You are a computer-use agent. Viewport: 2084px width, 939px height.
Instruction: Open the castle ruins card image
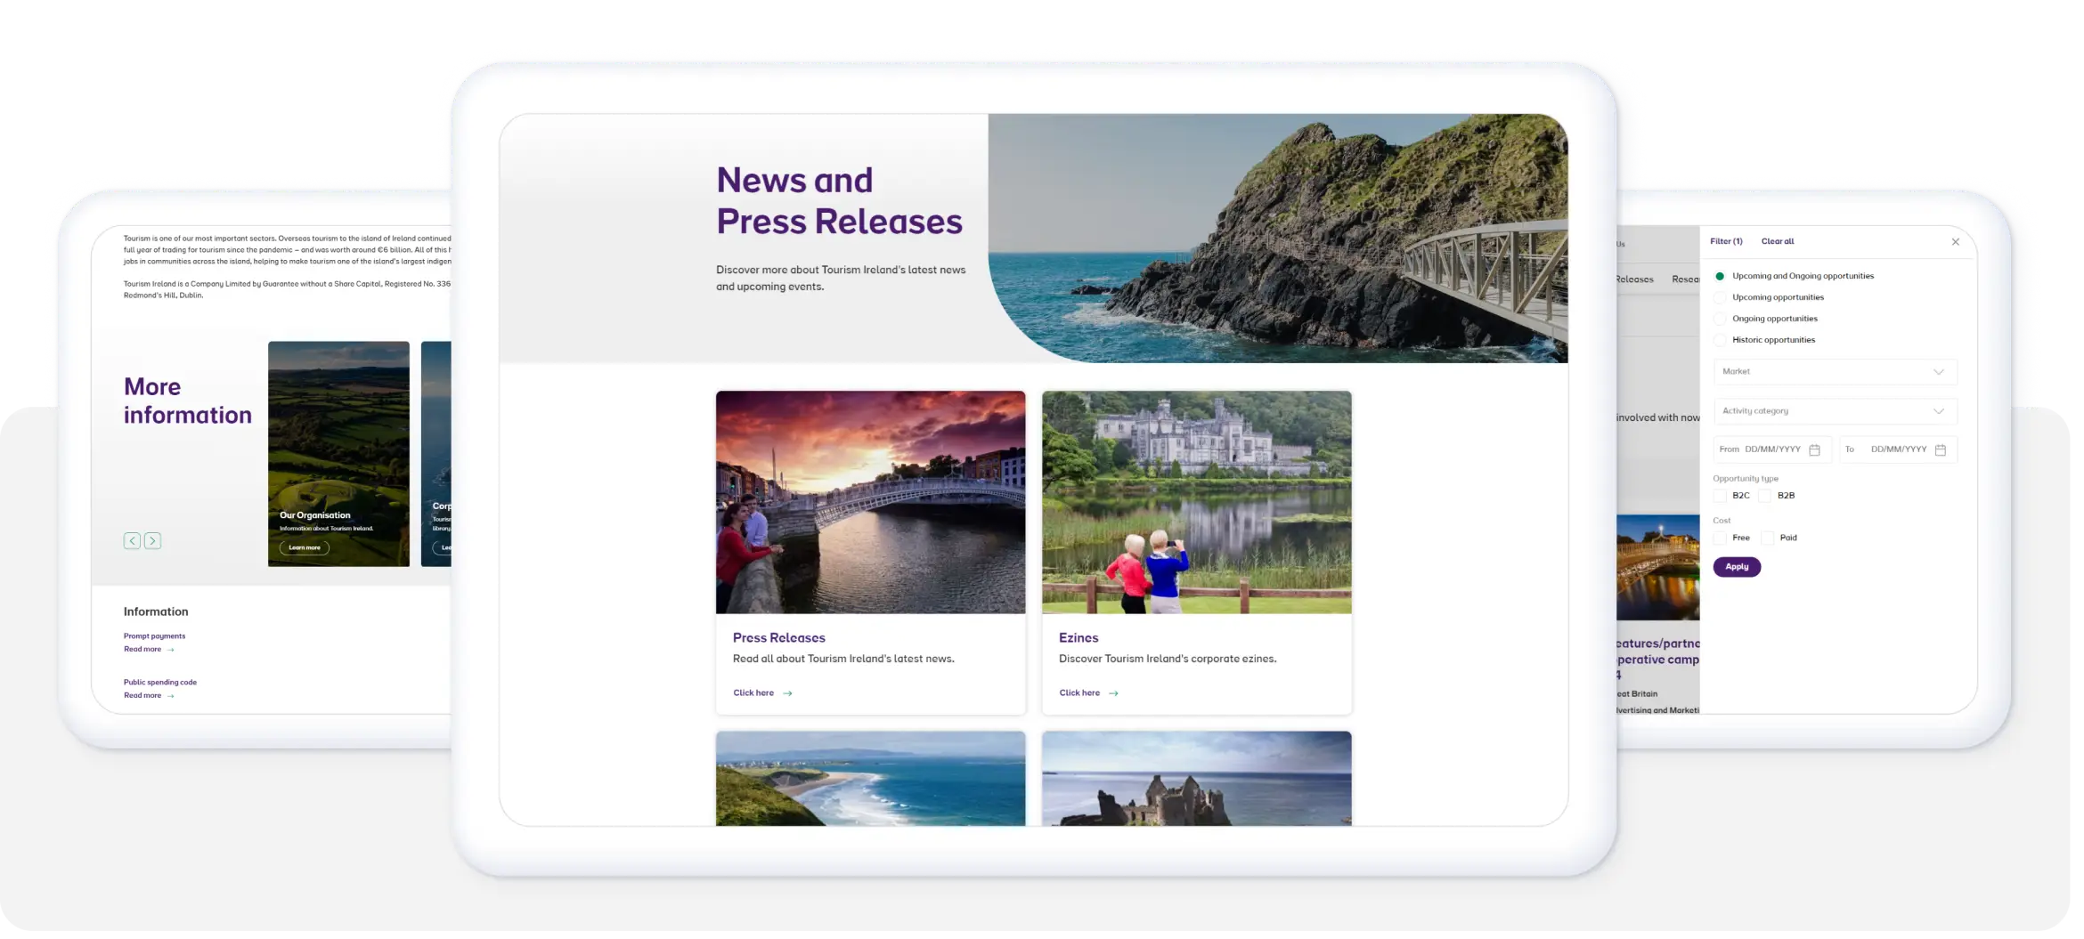tap(1196, 779)
